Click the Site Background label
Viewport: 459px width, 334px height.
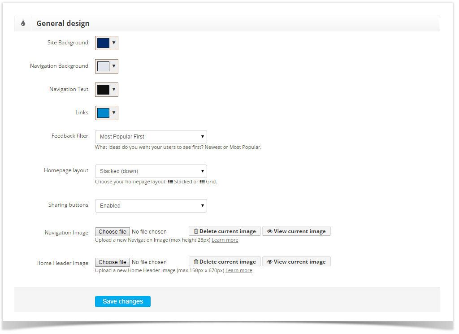[68, 43]
